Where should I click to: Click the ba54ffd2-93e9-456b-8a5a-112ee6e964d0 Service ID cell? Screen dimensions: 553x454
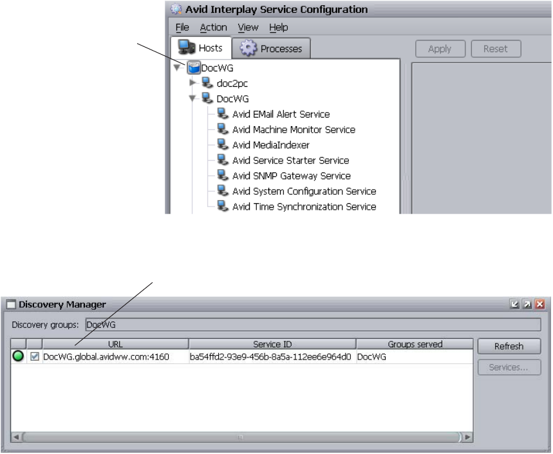(272, 357)
